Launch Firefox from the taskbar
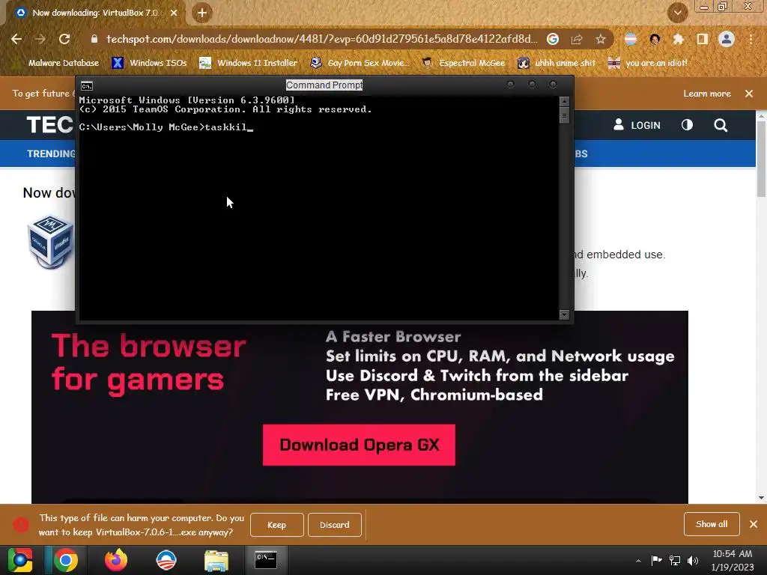 pyautogui.click(x=116, y=560)
